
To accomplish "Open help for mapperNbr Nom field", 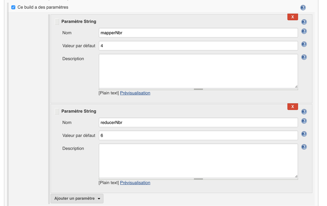I will coord(304,31).
